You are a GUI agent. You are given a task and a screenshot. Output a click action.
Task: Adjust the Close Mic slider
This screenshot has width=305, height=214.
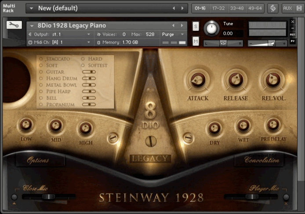[49, 197]
